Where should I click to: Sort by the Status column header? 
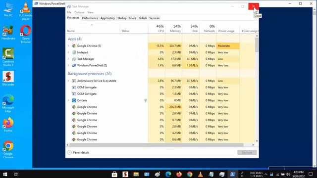134,28
